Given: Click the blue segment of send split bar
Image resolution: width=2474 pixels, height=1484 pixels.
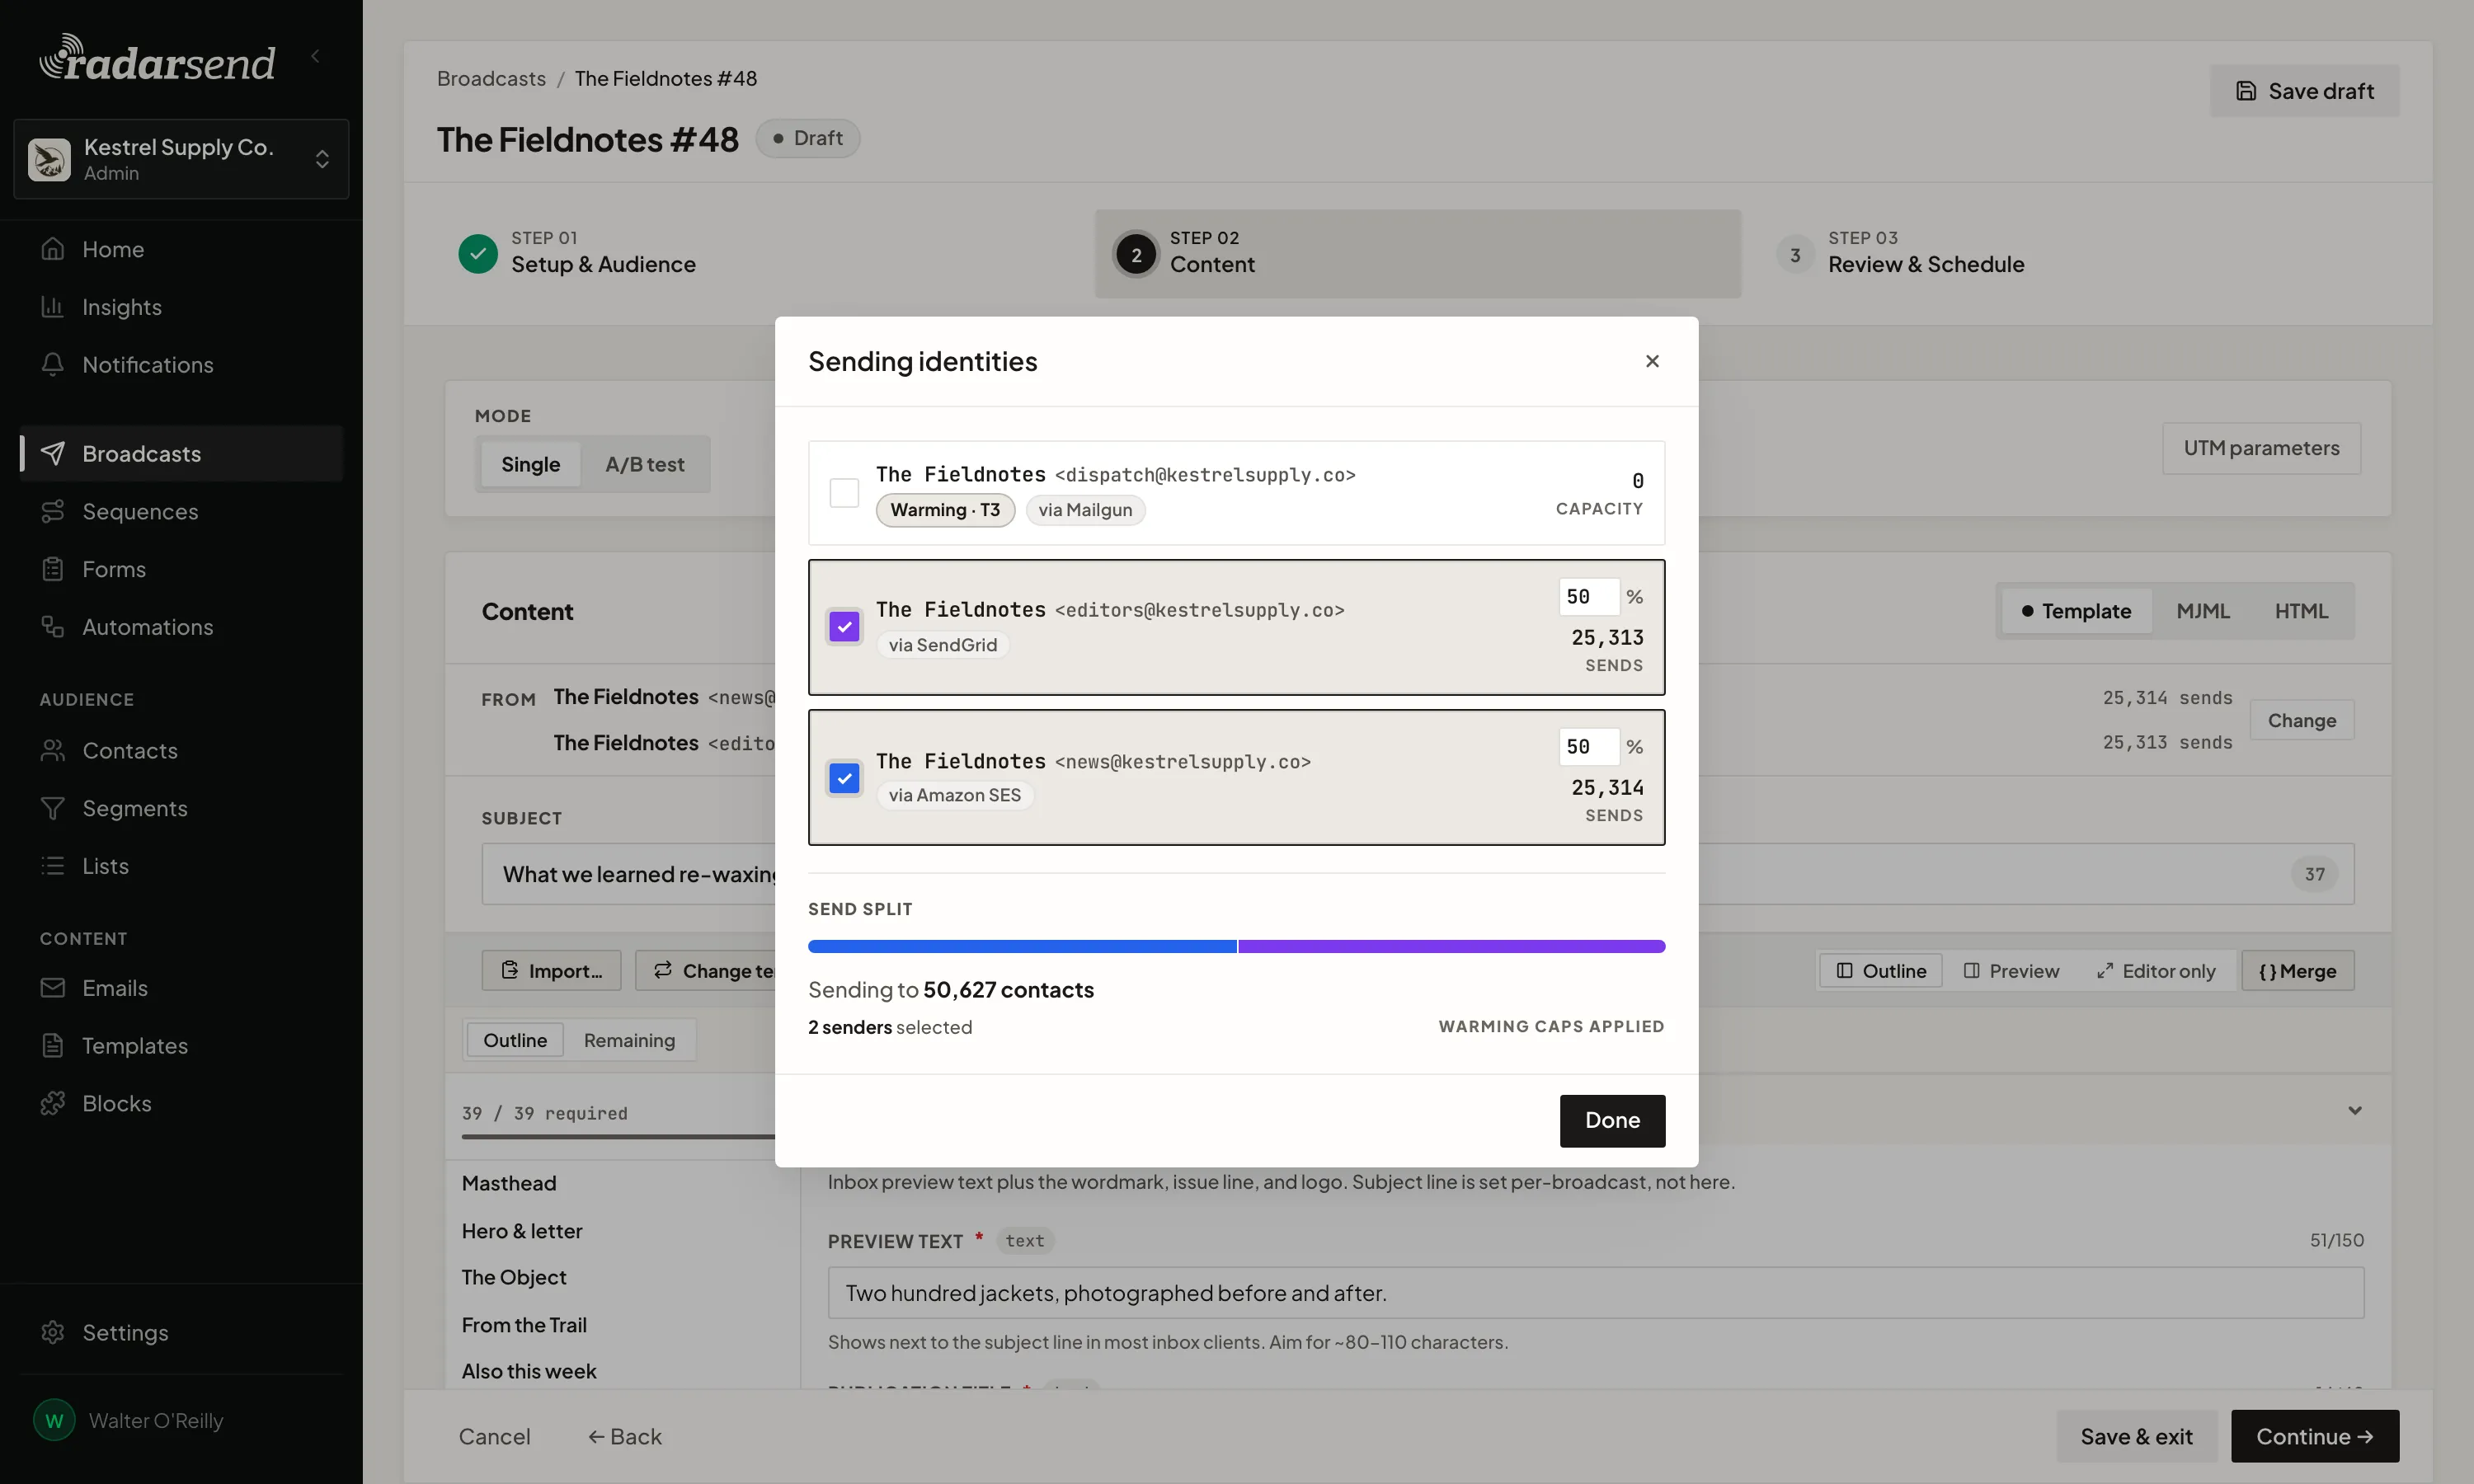Looking at the screenshot, I should click(x=1022, y=947).
